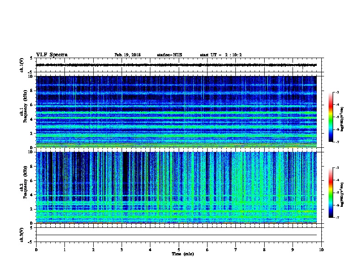Click the ch.1 frequency tick label 8
Viewport: 362px width, 280px height.
tap(31, 91)
